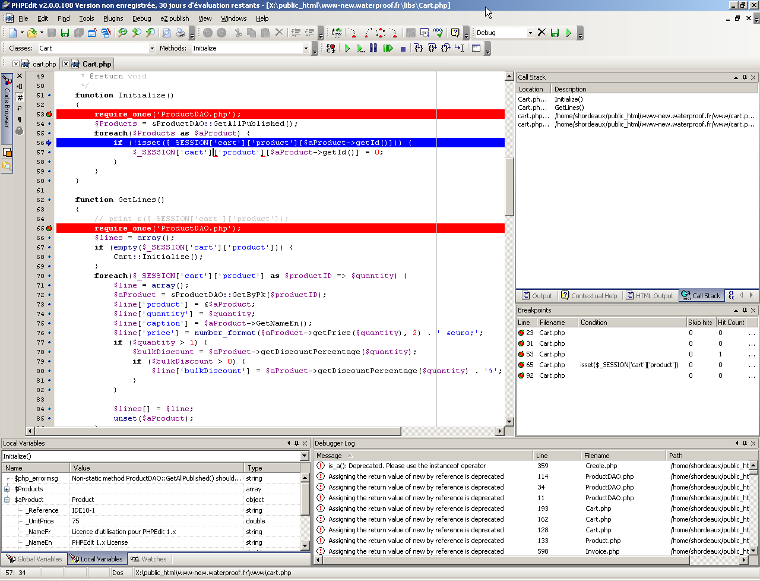Click the editor's vertical scrollbar thumb

click(509, 187)
